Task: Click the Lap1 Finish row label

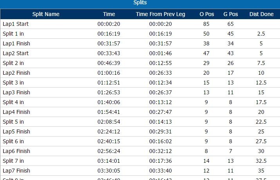Action: tap(16, 43)
